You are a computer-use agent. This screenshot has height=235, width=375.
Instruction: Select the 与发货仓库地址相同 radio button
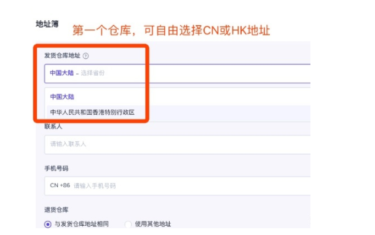(x=47, y=224)
